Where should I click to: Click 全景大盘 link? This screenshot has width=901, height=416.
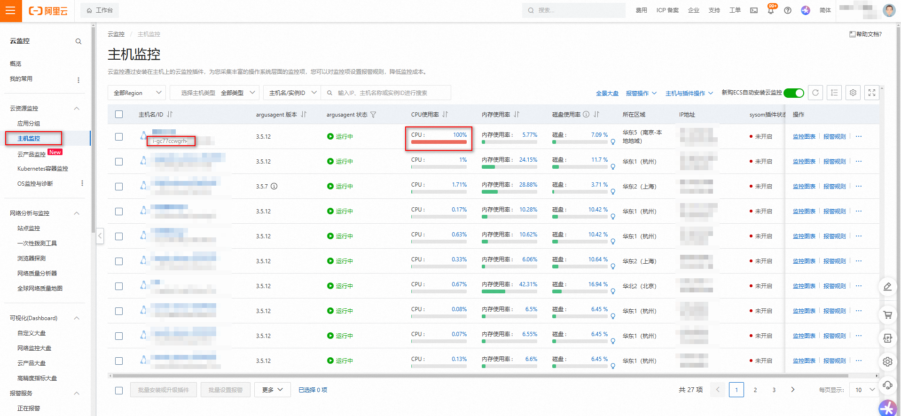click(x=607, y=93)
